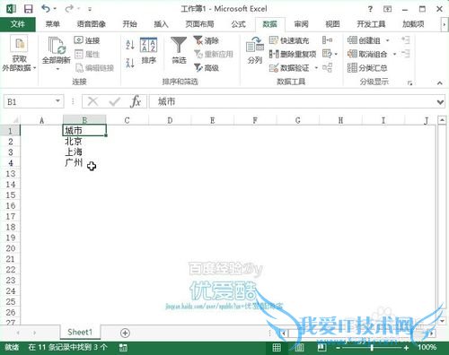Open the Outline (分级显示) dialog launcher
The width and height of the screenshot is (449, 355).
tap(409, 82)
